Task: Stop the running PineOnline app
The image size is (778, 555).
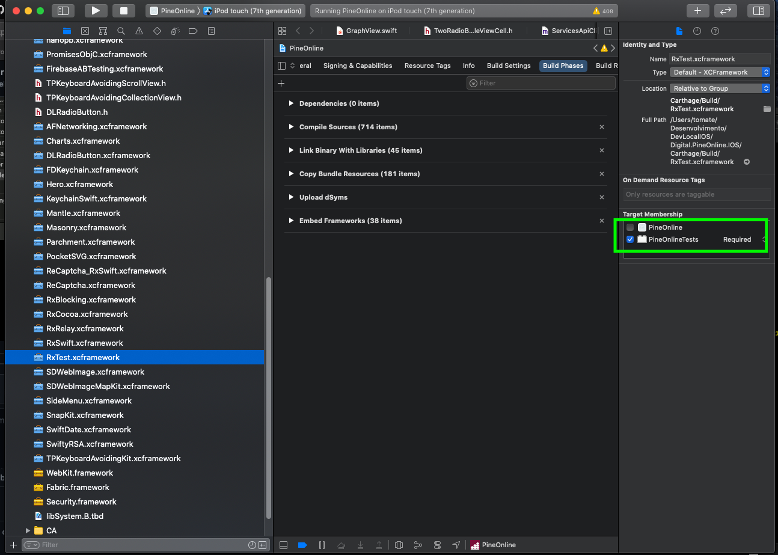Action: tap(124, 10)
